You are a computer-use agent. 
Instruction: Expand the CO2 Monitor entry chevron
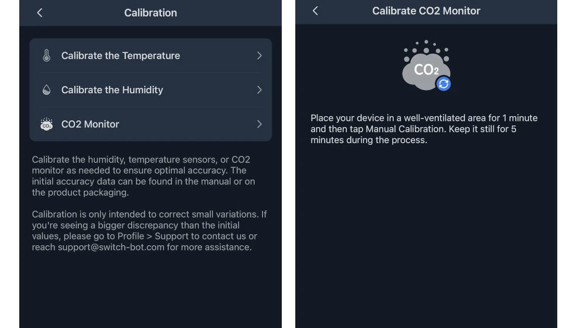tap(259, 124)
